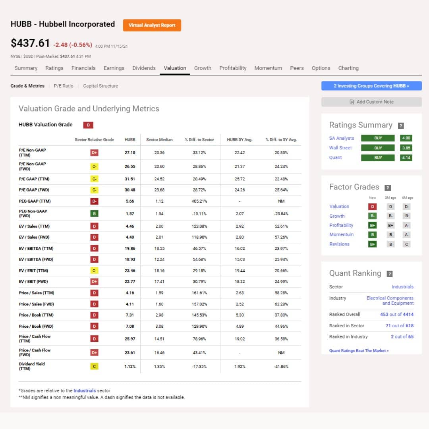Open the Revisions factor grade link

coord(339,244)
